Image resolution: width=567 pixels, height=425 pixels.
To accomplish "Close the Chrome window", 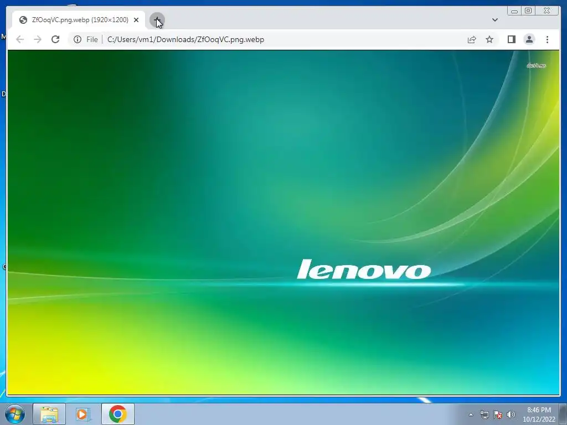I will (x=547, y=11).
